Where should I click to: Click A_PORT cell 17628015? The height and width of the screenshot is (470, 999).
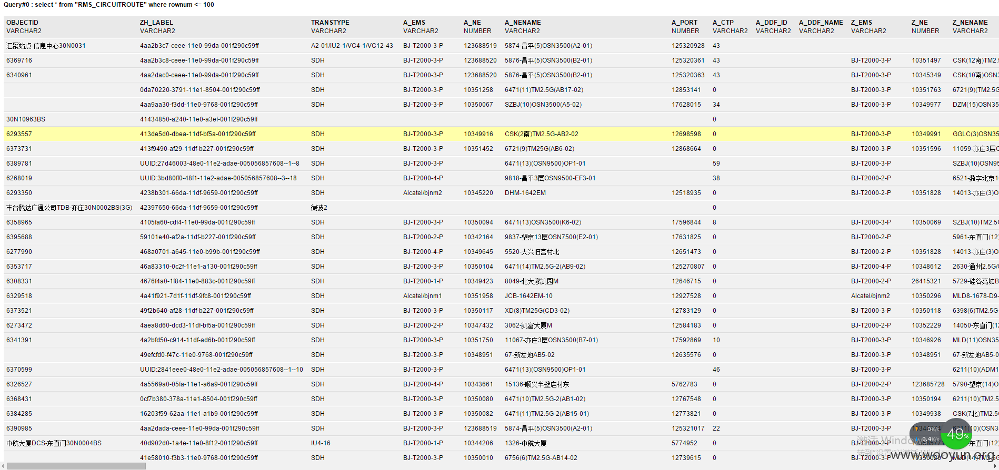686,105
